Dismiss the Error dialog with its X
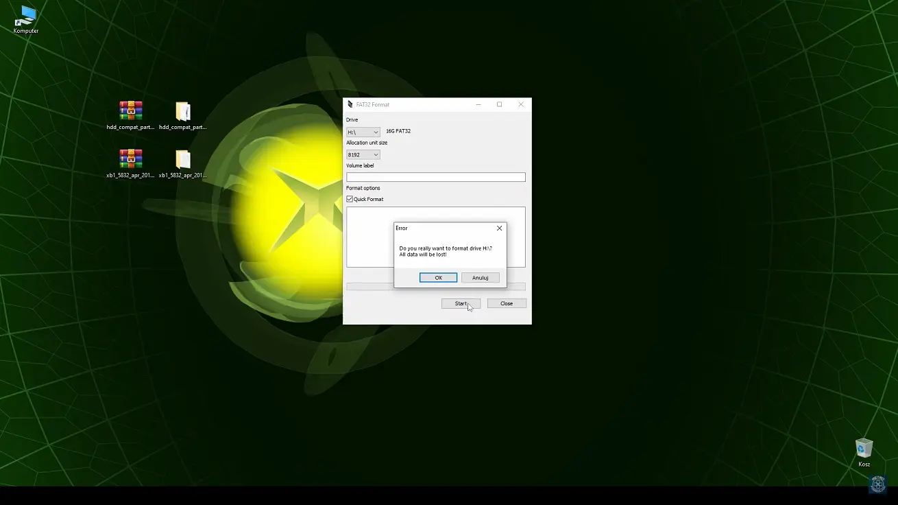Screen dimensions: 898x505 click(499, 228)
